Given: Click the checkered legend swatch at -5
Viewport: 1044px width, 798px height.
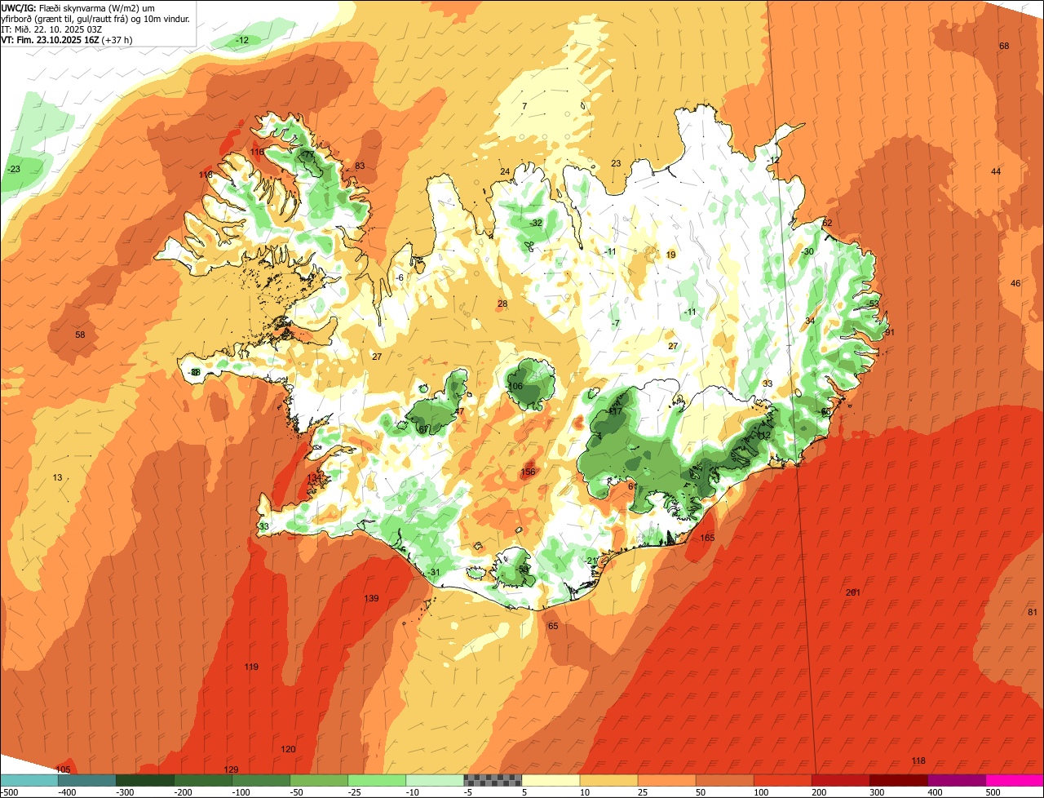Looking at the screenshot, I should pyautogui.click(x=493, y=780).
